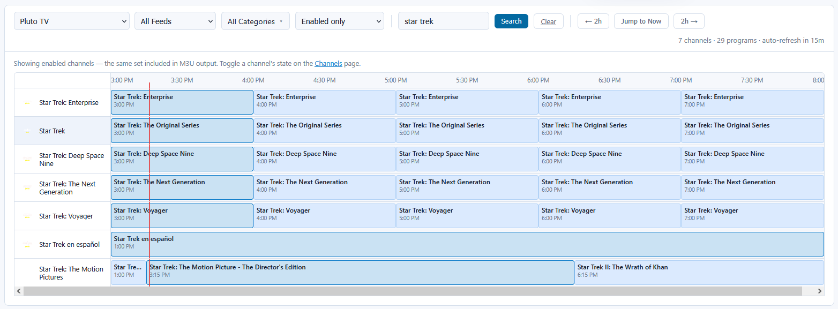
Task: Pick the 6:00 PM Deep Space Nine program
Action: [x=610, y=159]
